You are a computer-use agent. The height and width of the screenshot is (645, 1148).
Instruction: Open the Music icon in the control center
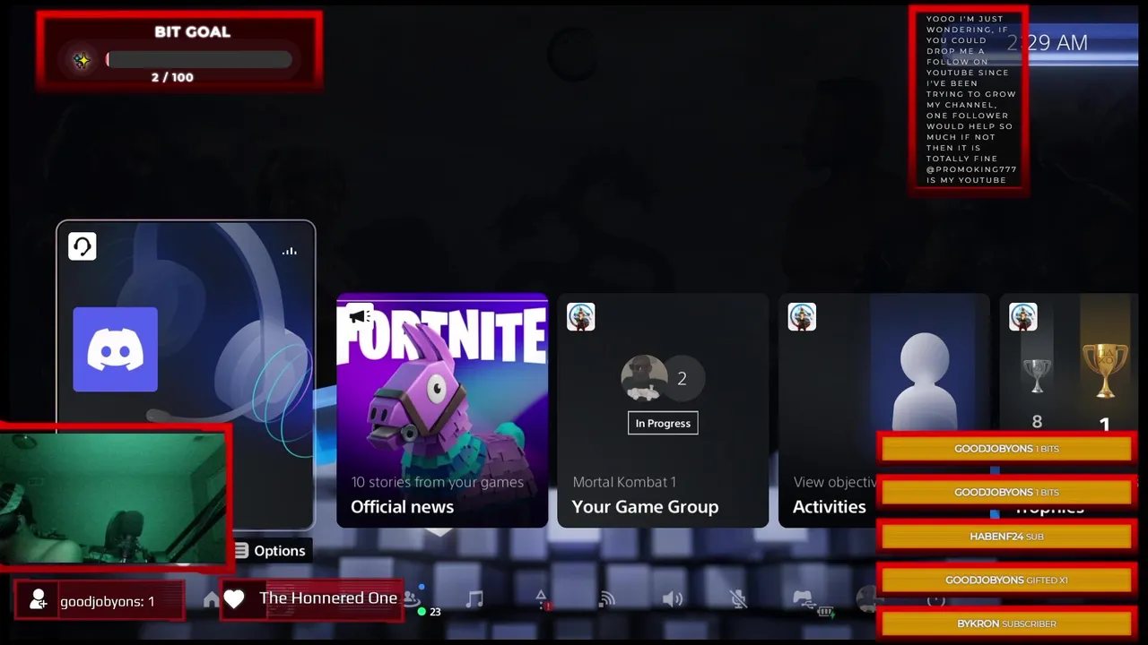474,598
